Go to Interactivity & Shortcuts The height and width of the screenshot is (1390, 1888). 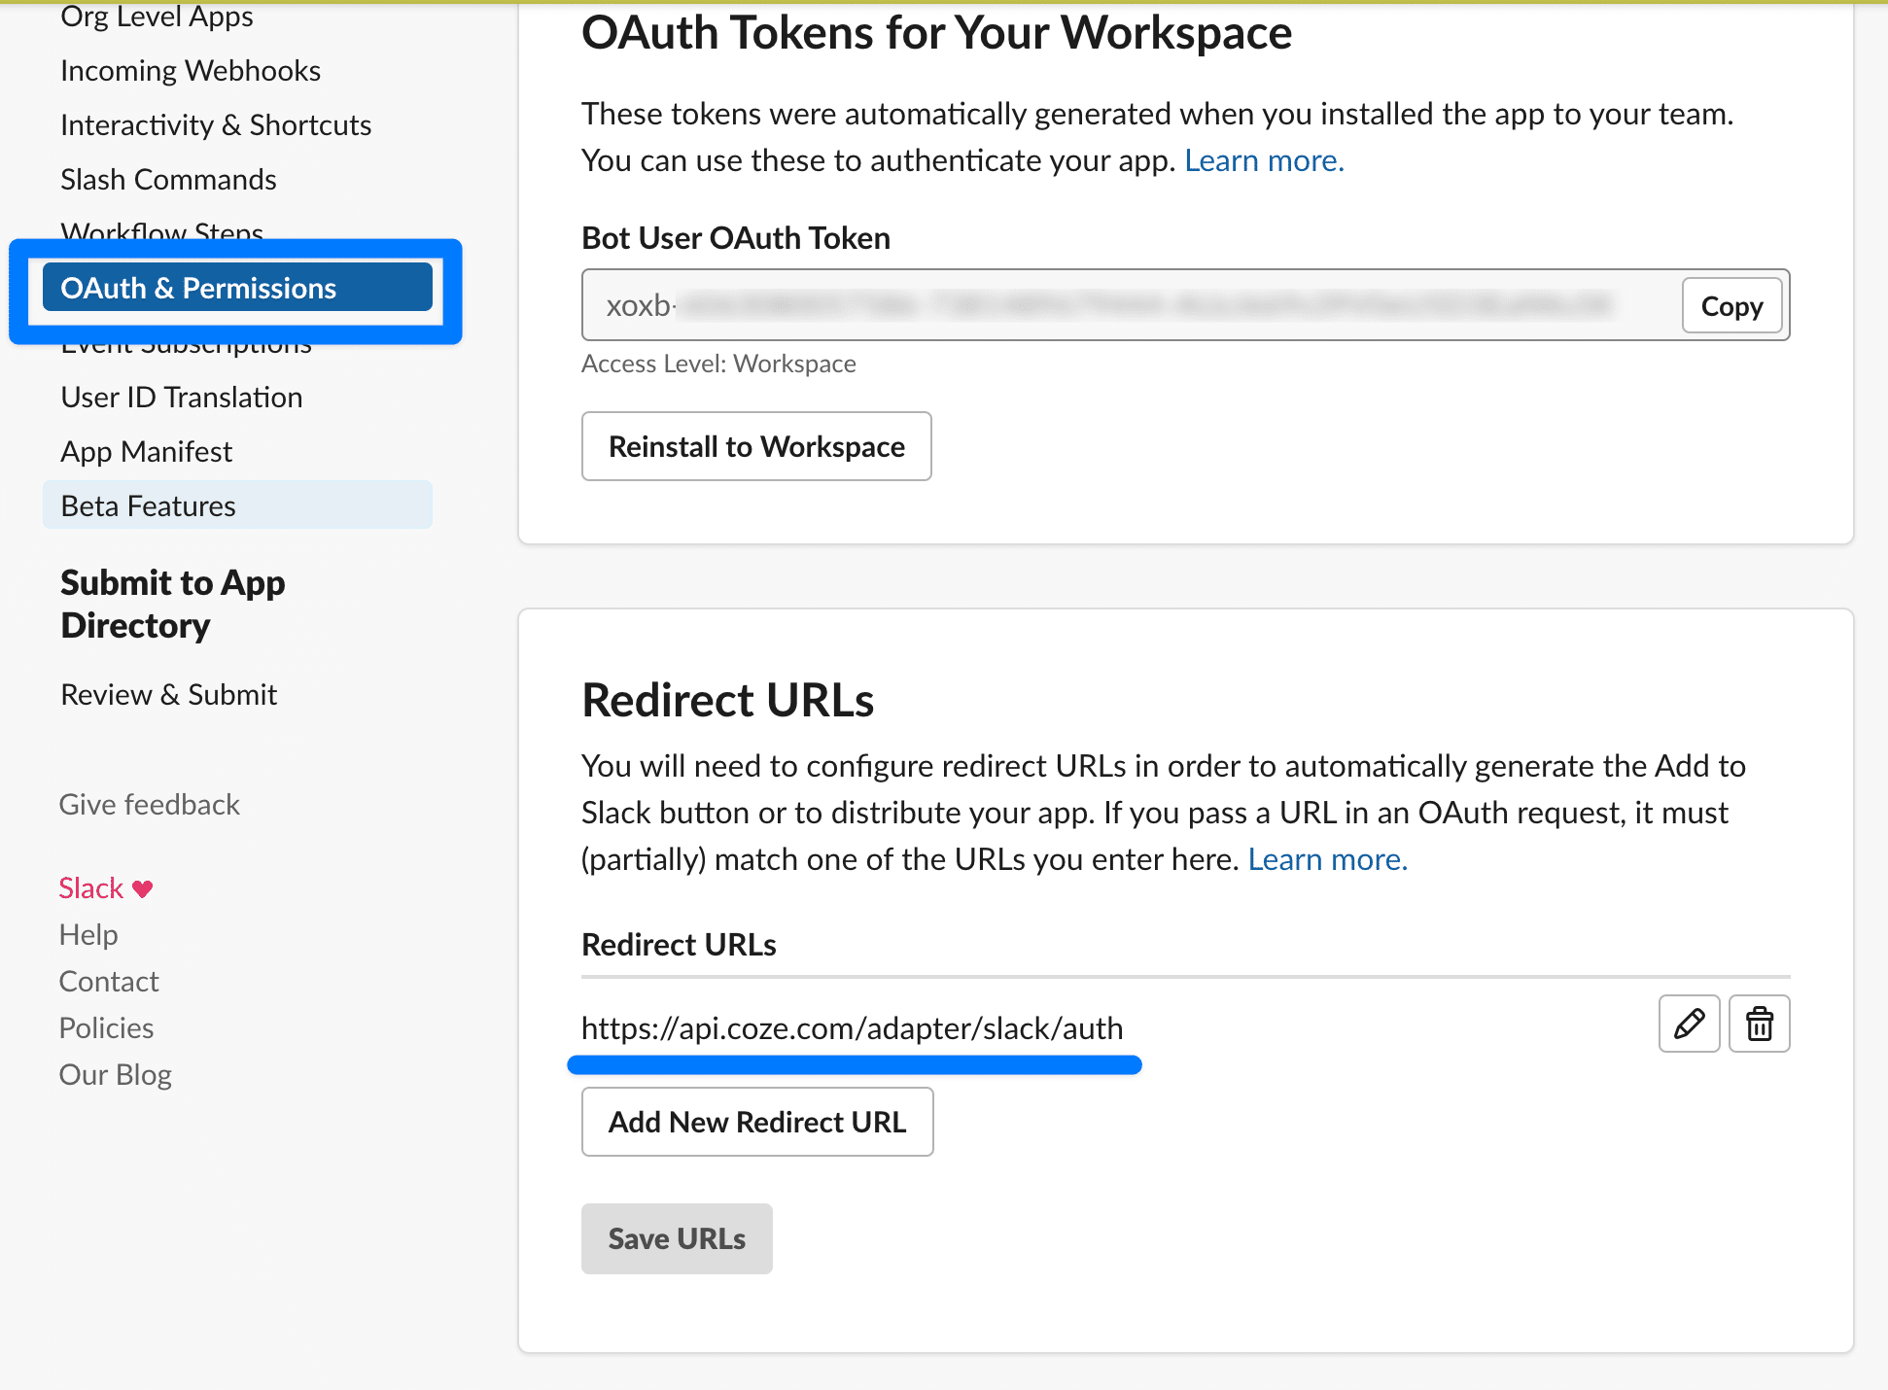216,125
